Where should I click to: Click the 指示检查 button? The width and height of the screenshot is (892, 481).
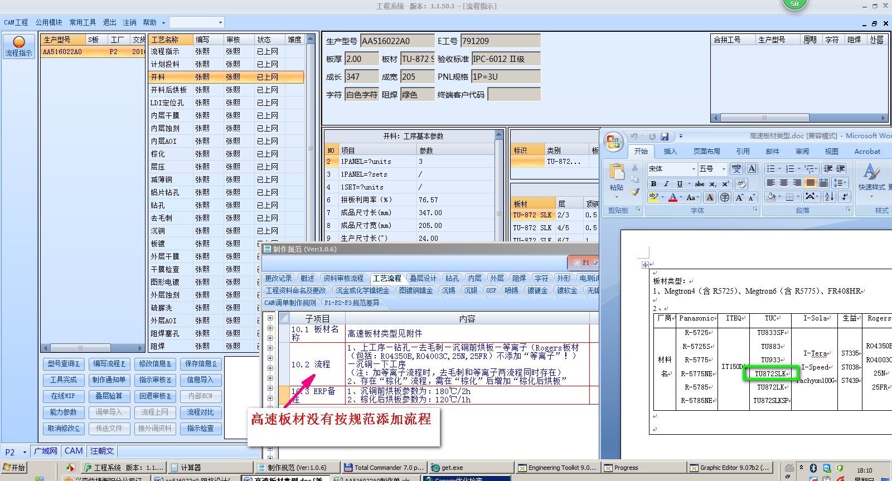click(x=201, y=428)
